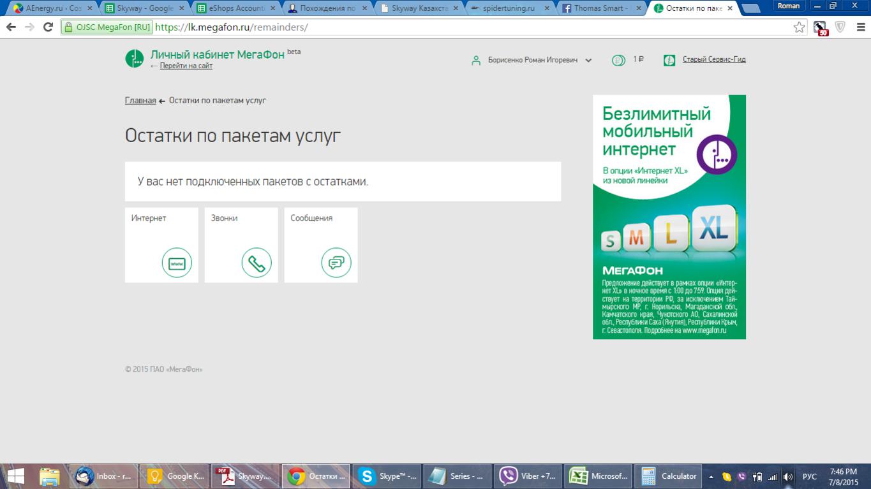
Task: Reload the page with refresh icon
Action: [x=48, y=27]
